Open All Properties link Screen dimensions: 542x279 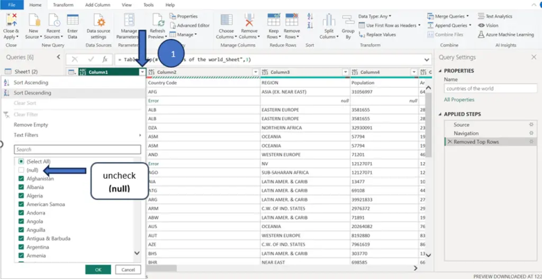click(x=459, y=100)
